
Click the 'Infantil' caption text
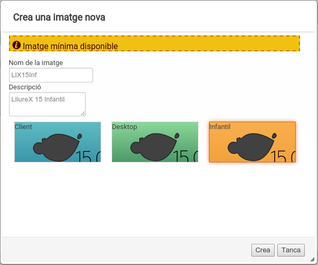(x=220, y=127)
